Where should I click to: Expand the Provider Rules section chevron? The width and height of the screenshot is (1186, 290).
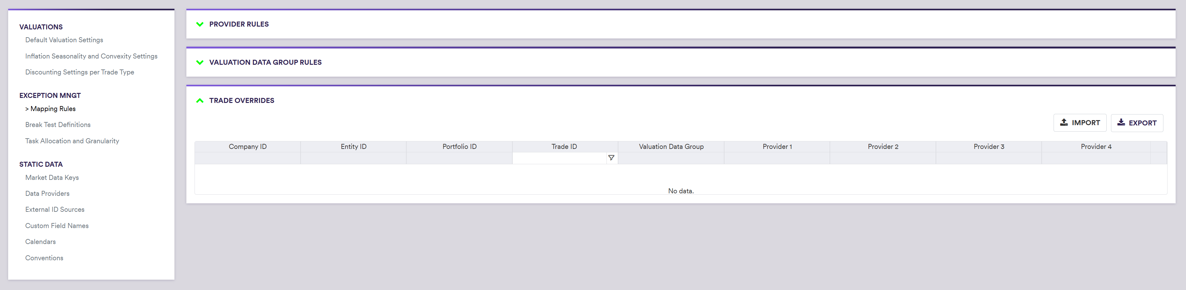(200, 24)
